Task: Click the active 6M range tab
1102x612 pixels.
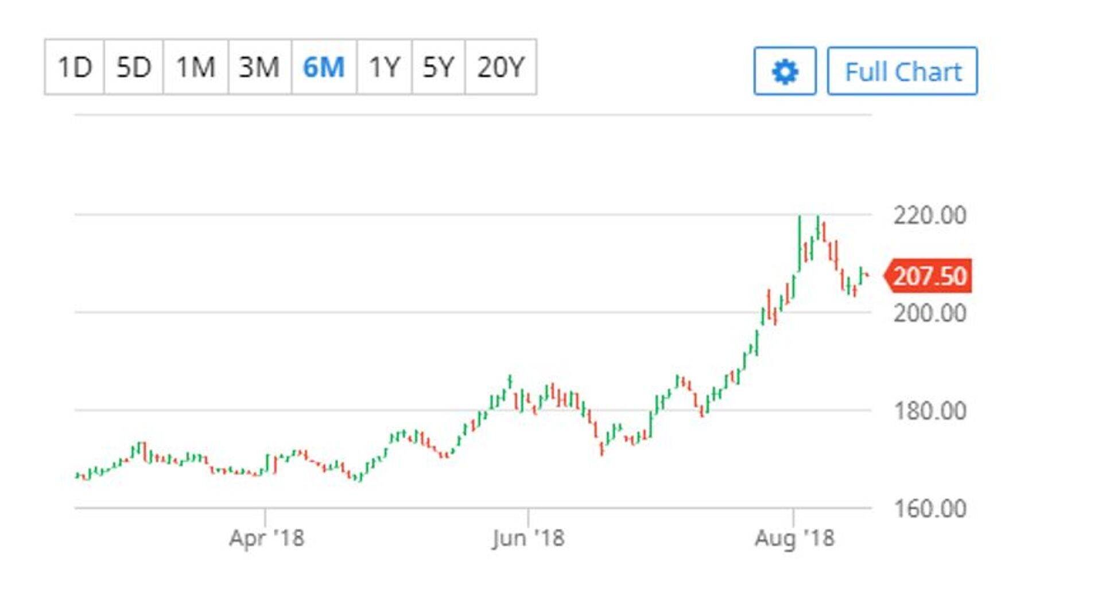Action: point(324,67)
